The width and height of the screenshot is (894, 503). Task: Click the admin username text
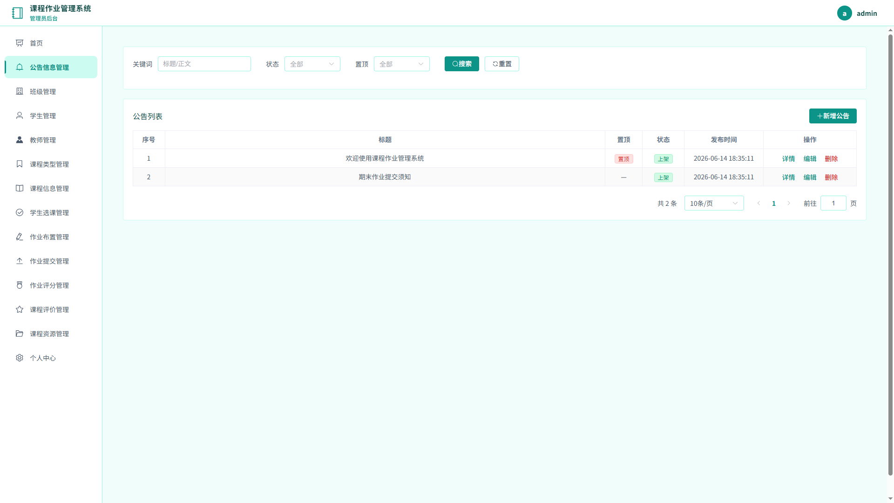pyautogui.click(x=867, y=13)
